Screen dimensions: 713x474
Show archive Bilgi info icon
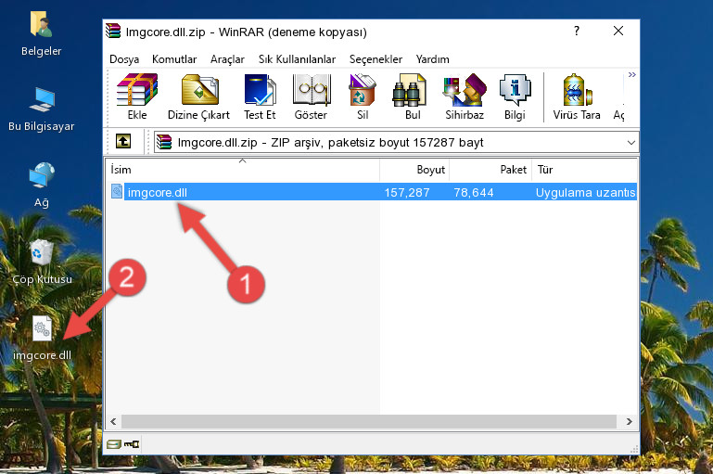tap(515, 96)
